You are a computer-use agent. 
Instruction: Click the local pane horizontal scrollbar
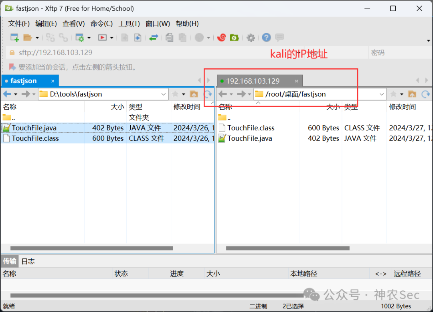92,248
